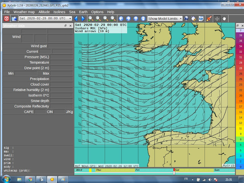Click the value 20 on color scale

pos(240,96)
